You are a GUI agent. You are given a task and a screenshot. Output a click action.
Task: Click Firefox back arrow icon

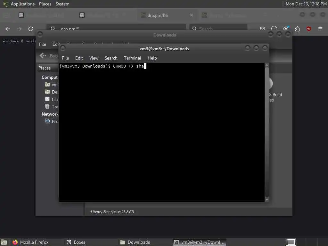[x=8, y=29]
